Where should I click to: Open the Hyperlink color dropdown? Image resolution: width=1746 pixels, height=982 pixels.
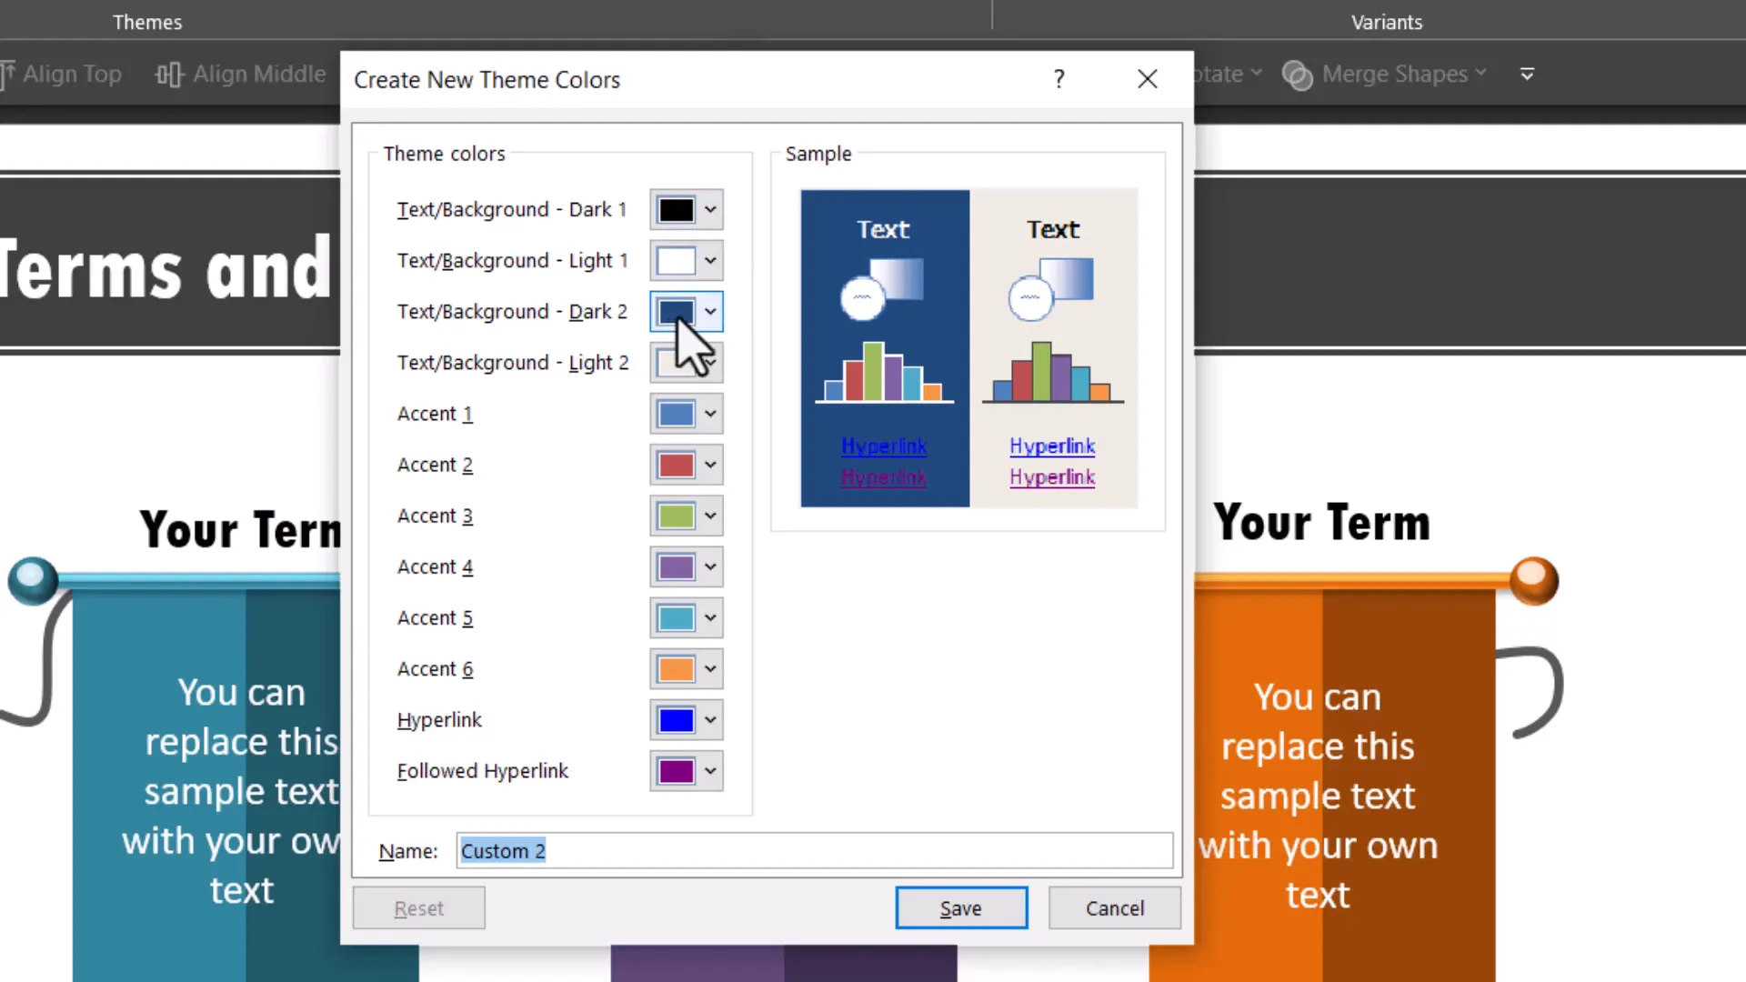pos(710,720)
